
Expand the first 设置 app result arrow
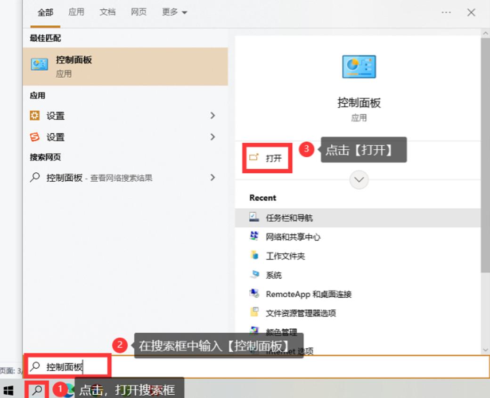(x=213, y=115)
